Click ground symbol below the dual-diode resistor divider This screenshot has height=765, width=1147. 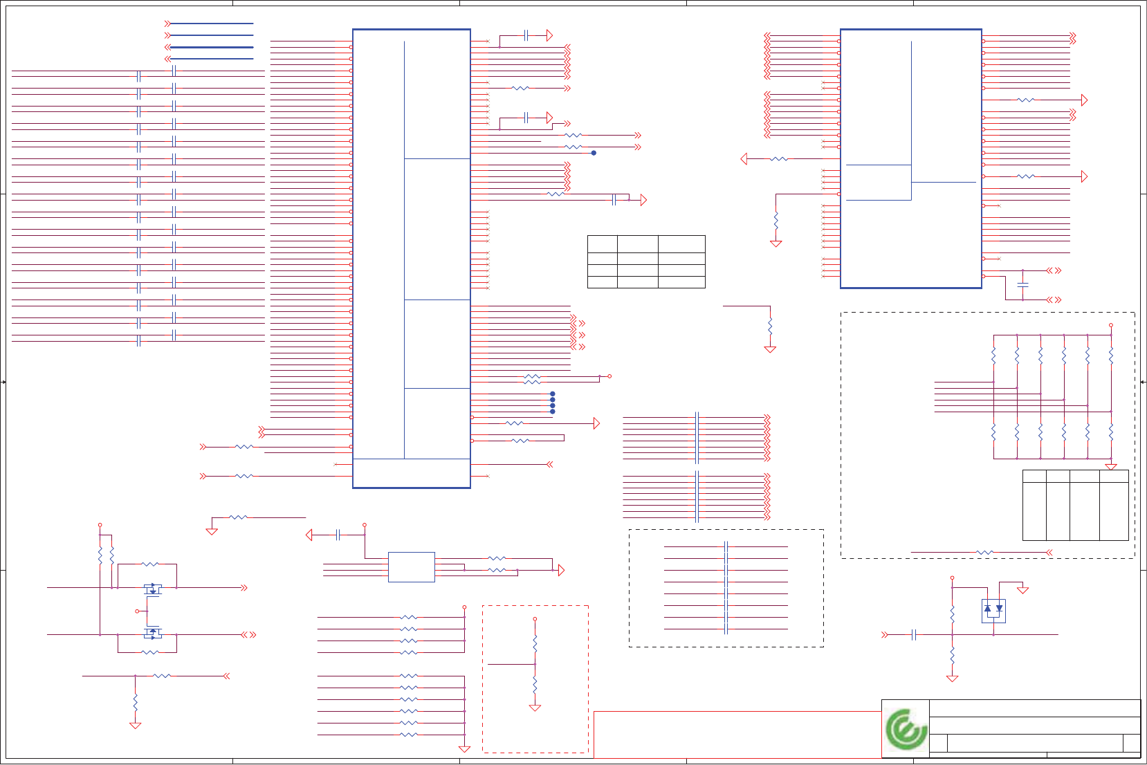952,679
